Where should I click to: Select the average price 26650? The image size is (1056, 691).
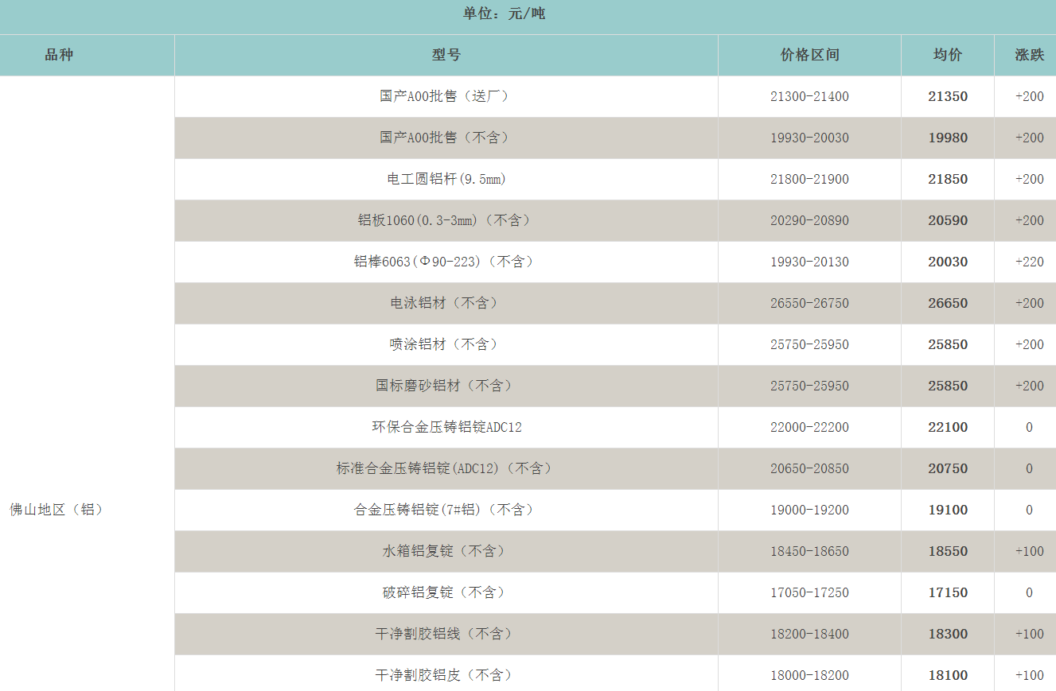coord(948,303)
